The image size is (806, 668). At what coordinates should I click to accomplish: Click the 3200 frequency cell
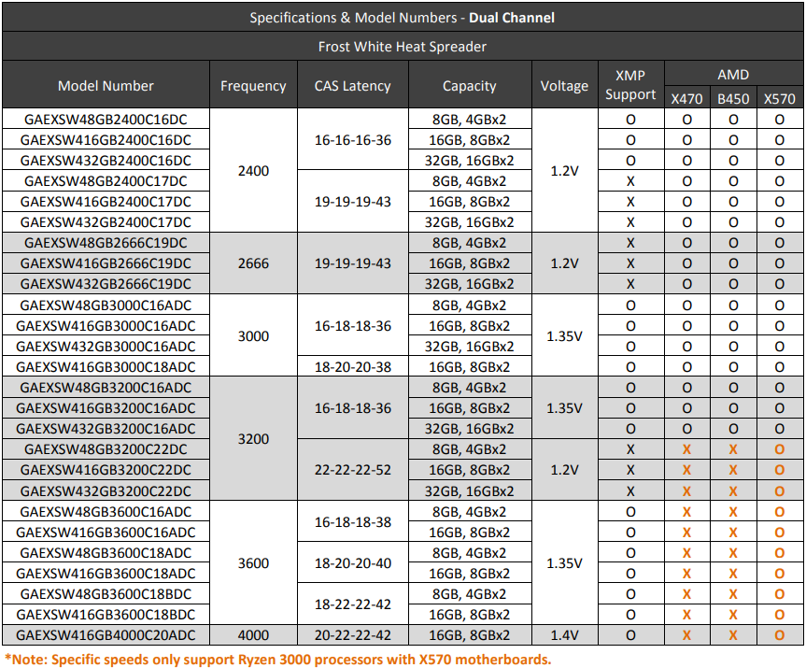(253, 439)
